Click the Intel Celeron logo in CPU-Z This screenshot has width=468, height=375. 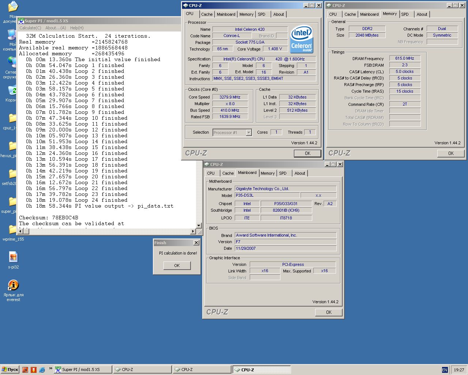click(302, 40)
